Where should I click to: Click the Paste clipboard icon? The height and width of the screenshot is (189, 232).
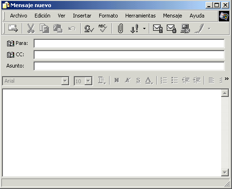pos(58,28)
